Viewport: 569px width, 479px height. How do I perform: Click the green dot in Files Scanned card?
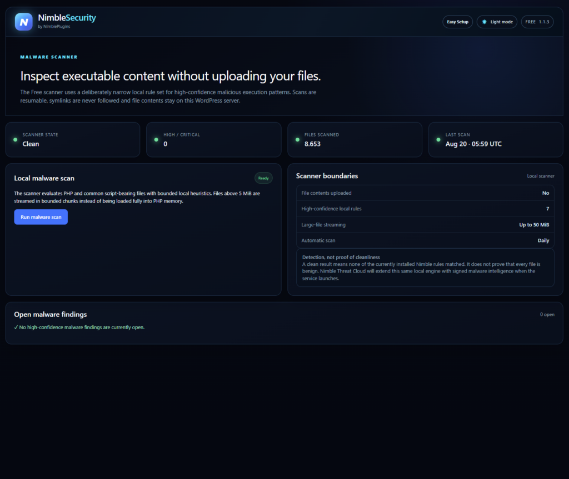pyautogui.click(x=298, y=140)
